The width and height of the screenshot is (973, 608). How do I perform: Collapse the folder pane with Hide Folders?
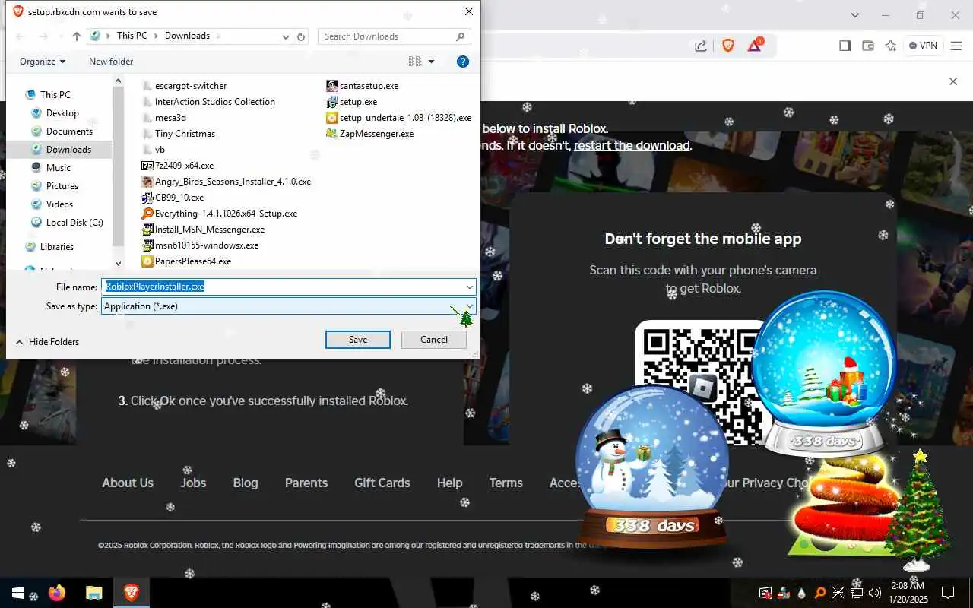(x=47, y=342)
